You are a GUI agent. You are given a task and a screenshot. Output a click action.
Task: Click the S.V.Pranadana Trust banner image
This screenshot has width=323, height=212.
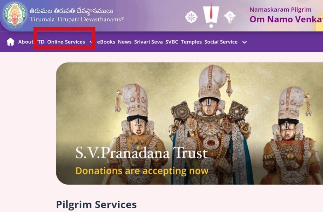pyautogui.click(x=190, y=123)
